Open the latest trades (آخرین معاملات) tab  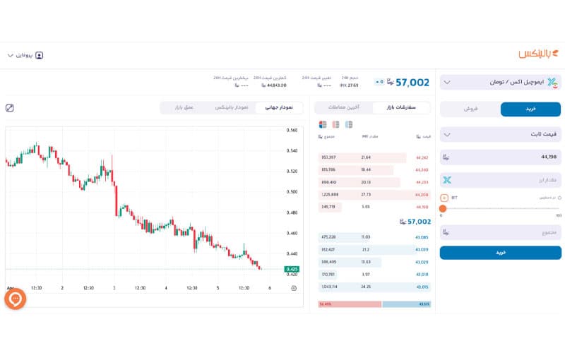(344, 108)
